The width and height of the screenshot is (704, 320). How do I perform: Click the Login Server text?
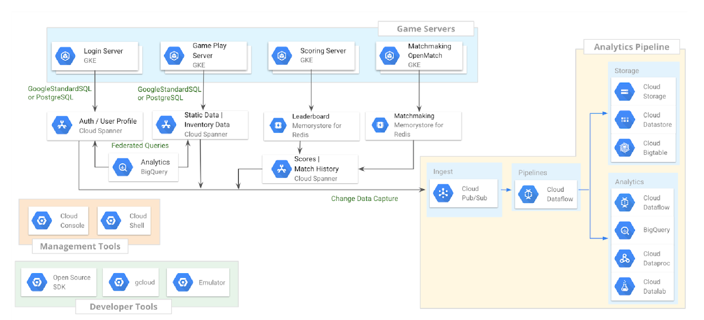pyautogui.click(x=103, y=51)
